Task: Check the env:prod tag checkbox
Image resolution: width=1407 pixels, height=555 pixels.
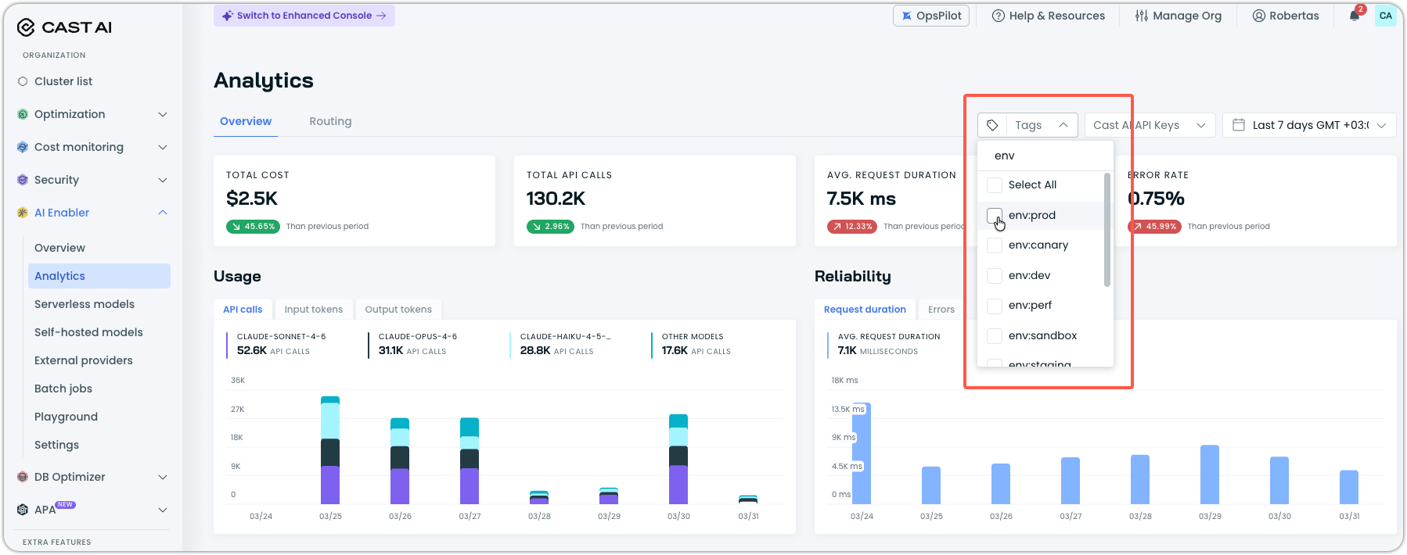Action: click(995, 216)
